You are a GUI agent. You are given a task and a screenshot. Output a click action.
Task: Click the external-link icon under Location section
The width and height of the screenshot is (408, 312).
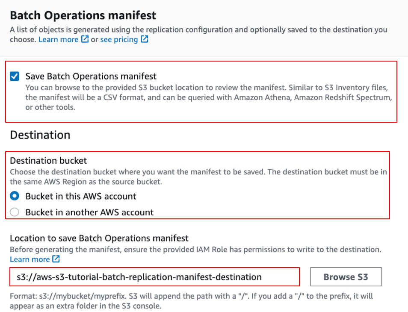click(x=56, y=259)
